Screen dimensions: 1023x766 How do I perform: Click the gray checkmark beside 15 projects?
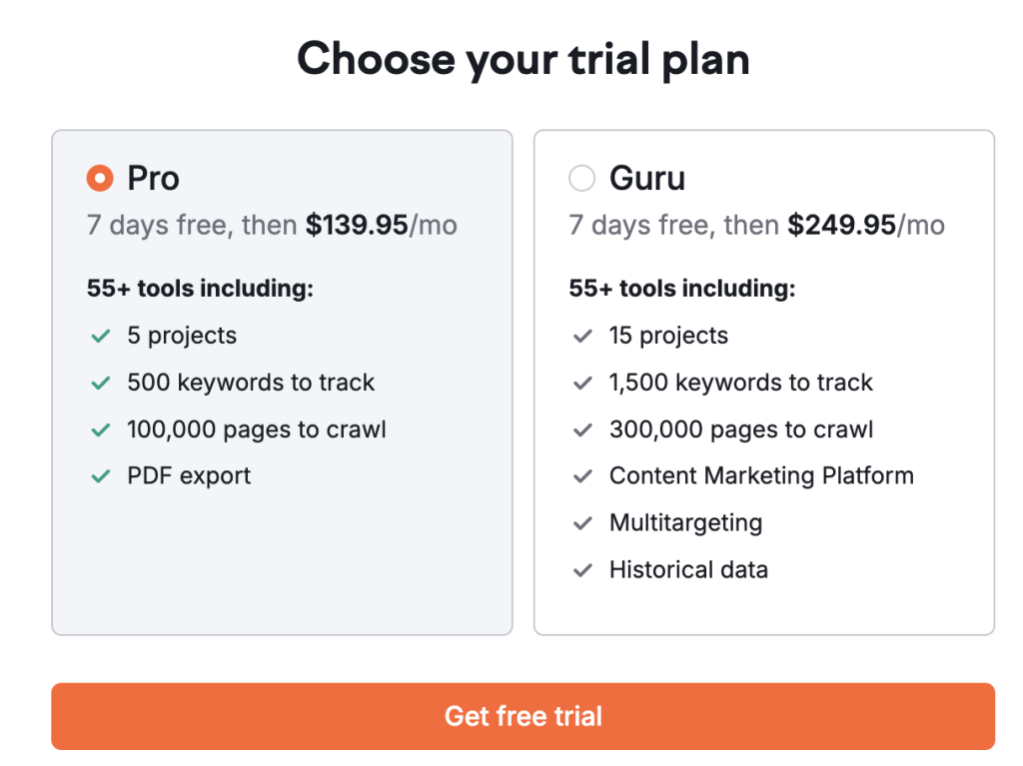pyautogui.click(x=582, y=336)
